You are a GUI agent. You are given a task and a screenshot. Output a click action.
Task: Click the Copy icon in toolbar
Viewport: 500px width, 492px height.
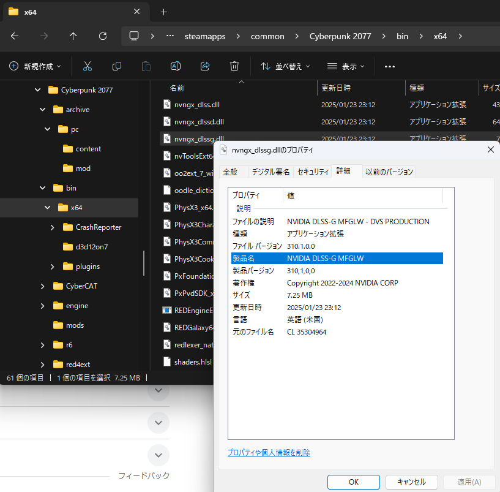tap(117, 66)
